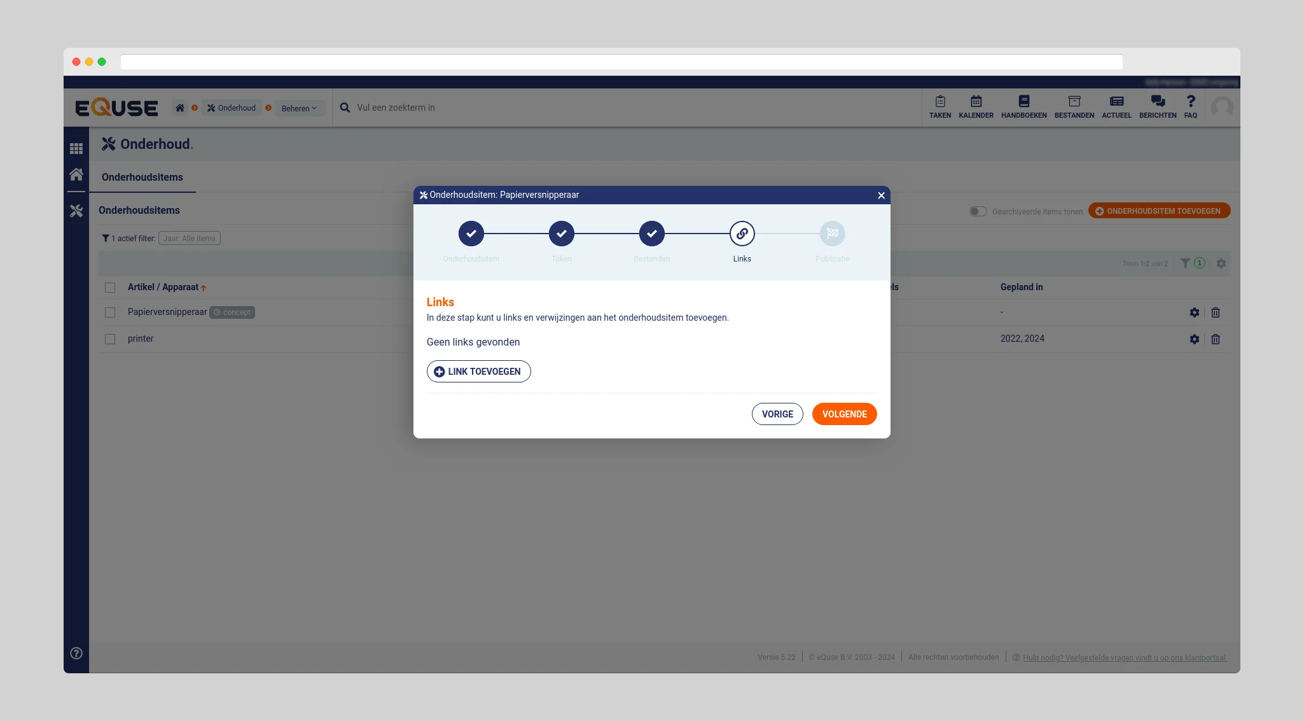Open settings gear for Papierversnipperaar row

click(x=1195, y=312)
